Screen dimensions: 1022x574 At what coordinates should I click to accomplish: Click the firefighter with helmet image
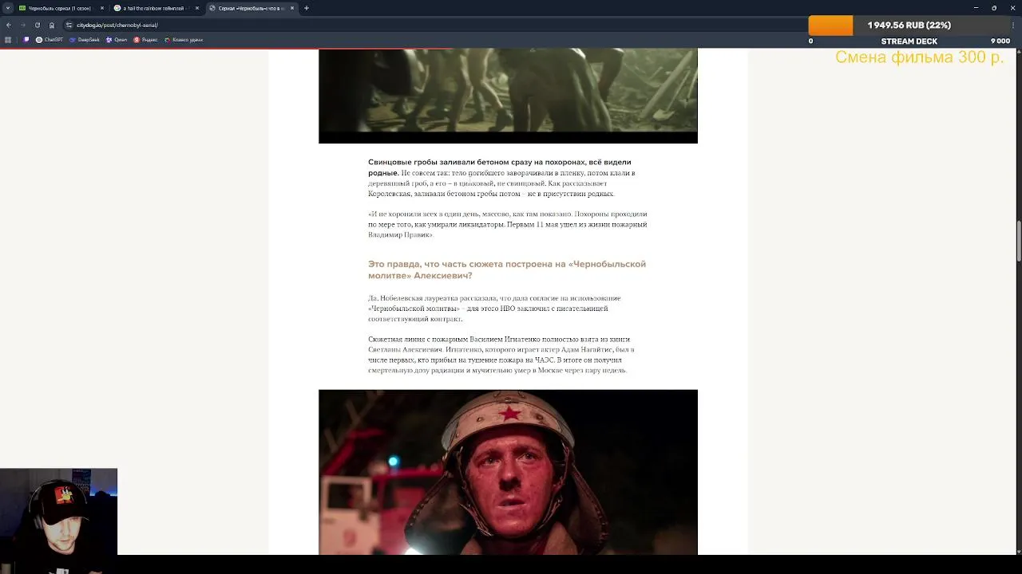(x=508, y=472)
